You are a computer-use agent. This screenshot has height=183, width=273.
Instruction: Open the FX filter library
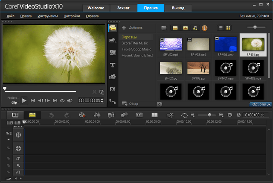tap(113, 89)
